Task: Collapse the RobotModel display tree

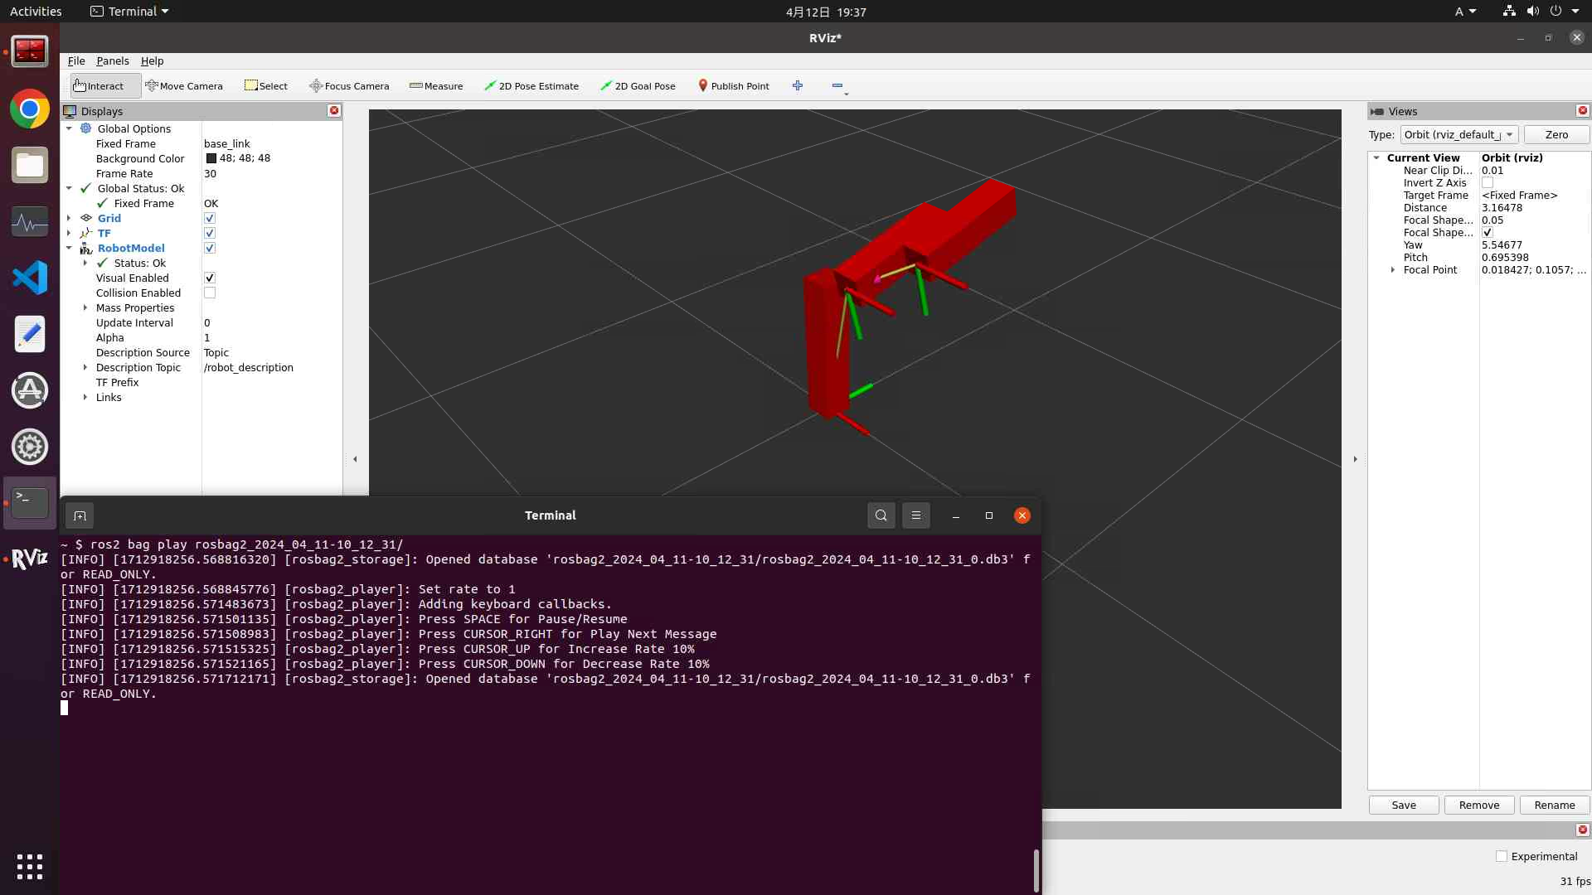Action: (70, 249)
